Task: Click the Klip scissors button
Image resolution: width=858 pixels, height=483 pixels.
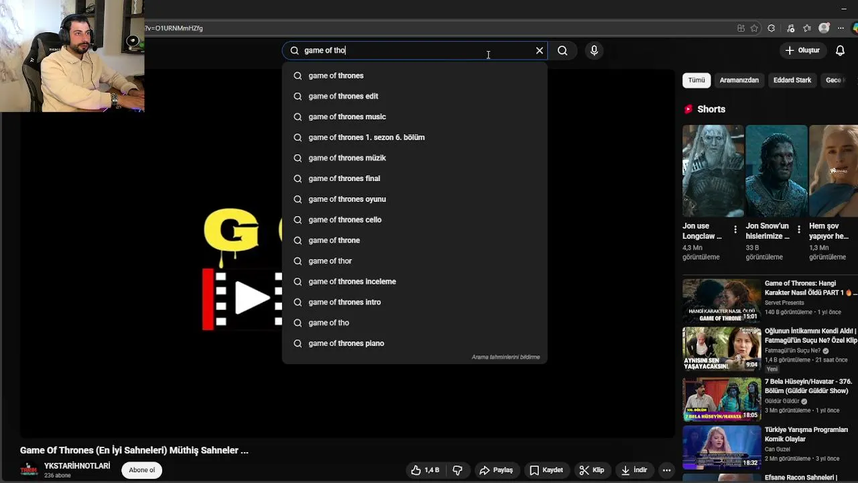Action: tap(592, 470)
